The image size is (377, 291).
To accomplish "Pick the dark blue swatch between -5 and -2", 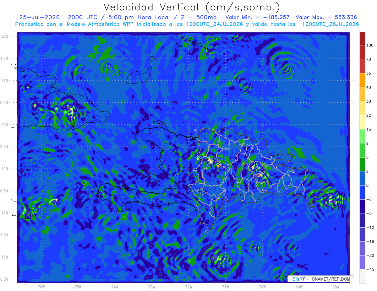I will coord(362,206).
